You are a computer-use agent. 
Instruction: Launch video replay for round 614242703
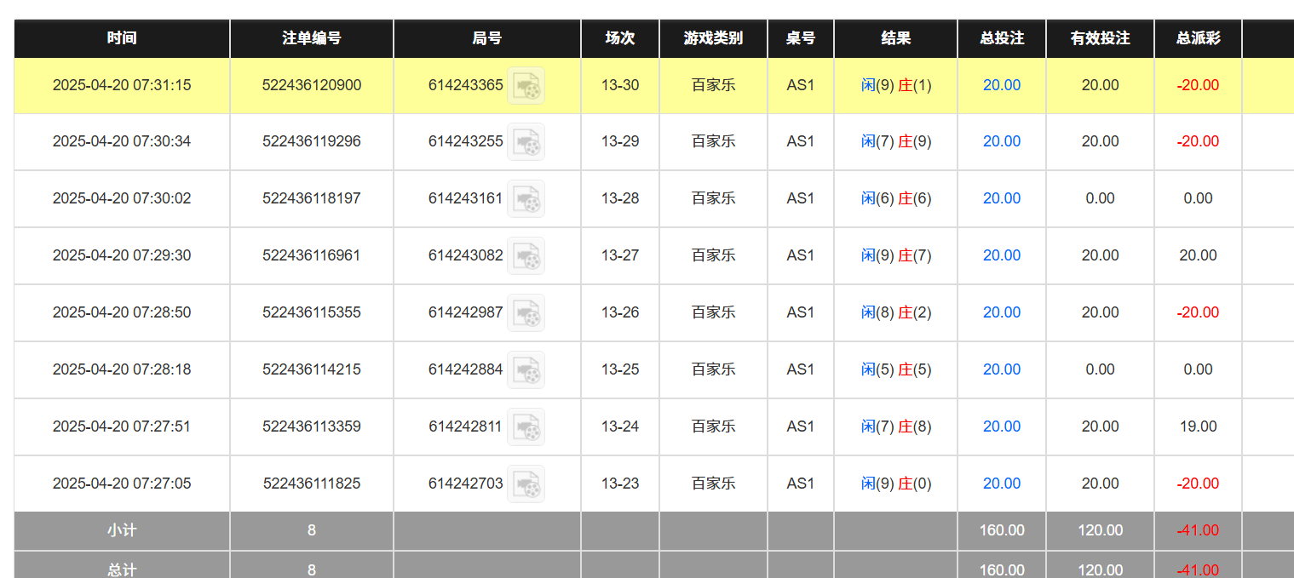coord(526,484)
